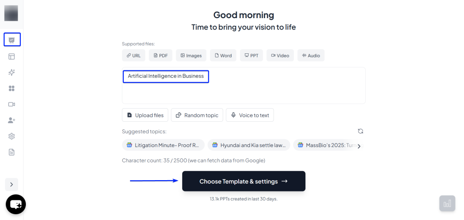Open the video camera sidebar icon
The height and width of the screenshot is (220, 464).
12,104
